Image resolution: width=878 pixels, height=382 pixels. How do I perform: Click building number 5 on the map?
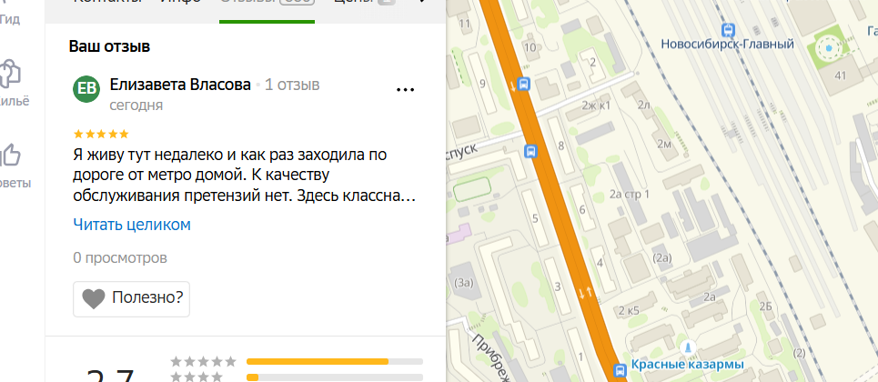pos(535,218)
